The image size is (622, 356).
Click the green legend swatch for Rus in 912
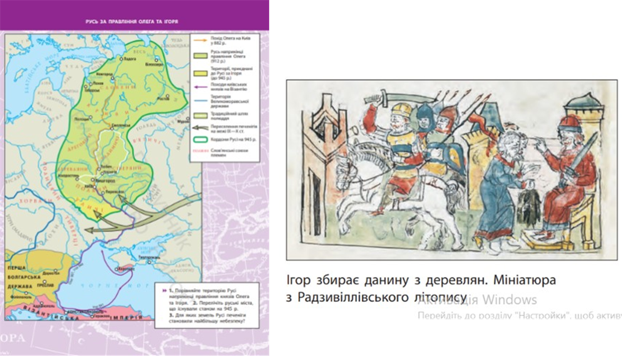coord(200,56)
